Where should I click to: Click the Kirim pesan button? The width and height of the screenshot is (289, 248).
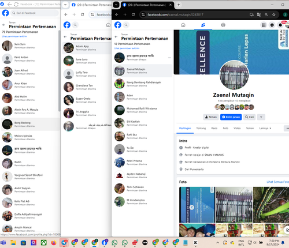tap(231, 117)
